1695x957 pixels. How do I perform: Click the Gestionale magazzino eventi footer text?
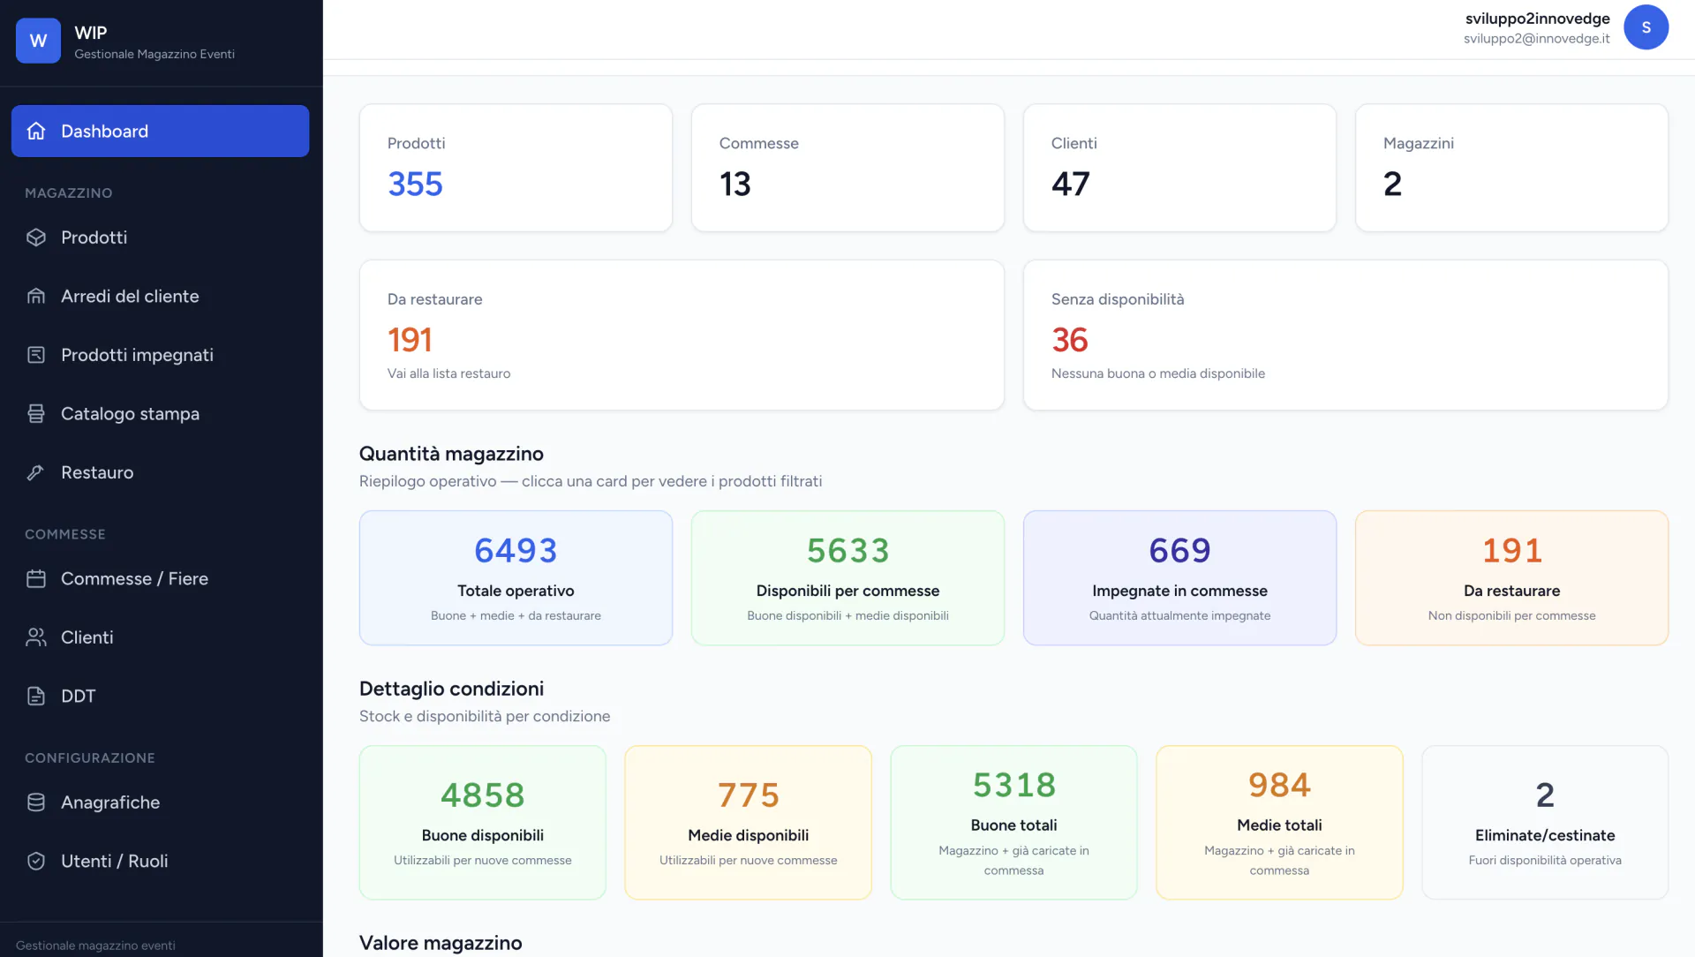pyautogui.click(x=95, y=946)
